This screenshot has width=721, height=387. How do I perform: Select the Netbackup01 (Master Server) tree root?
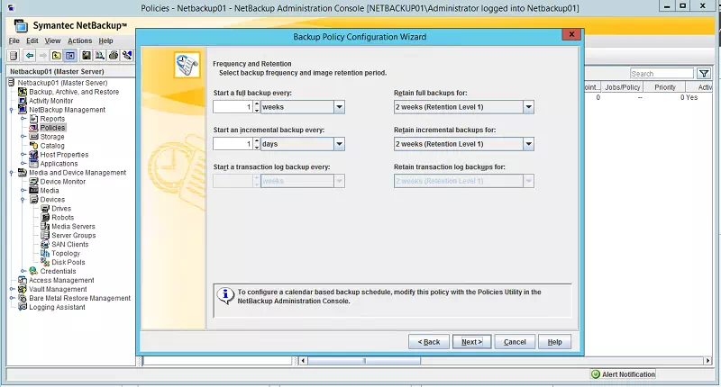click(62, 83)
